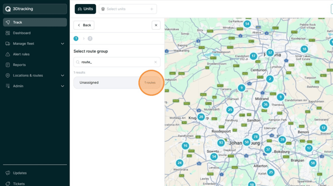333x186 pixels.
Task: Open the Track page
Action: coord(35,22)
